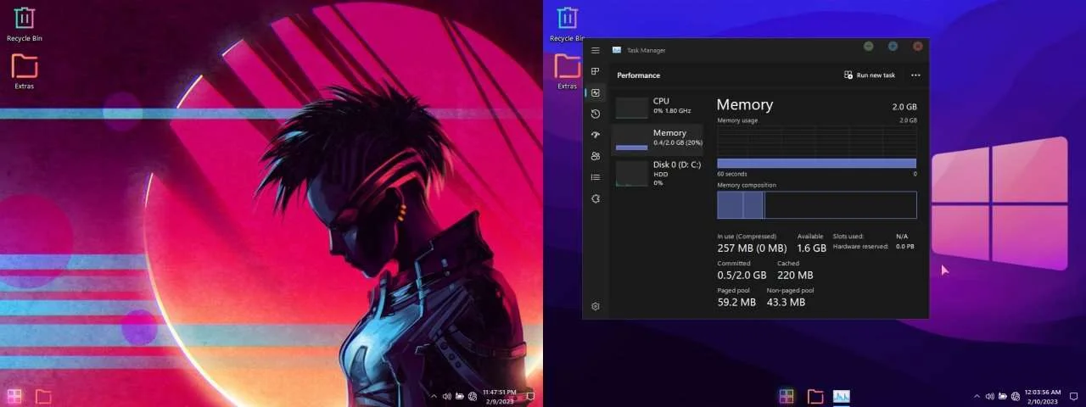The height and width of the screenshot is (407, 1086).
Task: Open Start menu on the purple desktop taskbar
Action: 787,396
